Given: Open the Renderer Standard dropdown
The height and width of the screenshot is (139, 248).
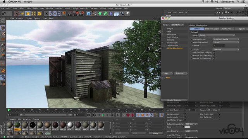Looking at the screenshot, I should [177, 25].
